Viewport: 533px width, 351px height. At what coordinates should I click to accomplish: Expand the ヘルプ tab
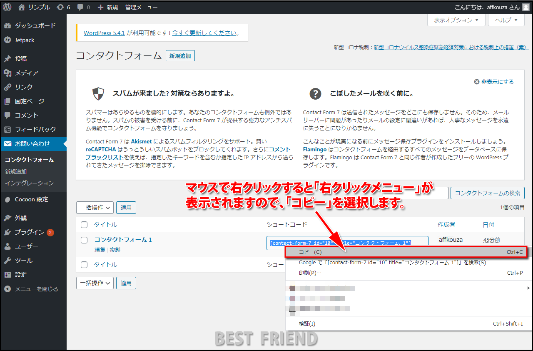(506, 20)
